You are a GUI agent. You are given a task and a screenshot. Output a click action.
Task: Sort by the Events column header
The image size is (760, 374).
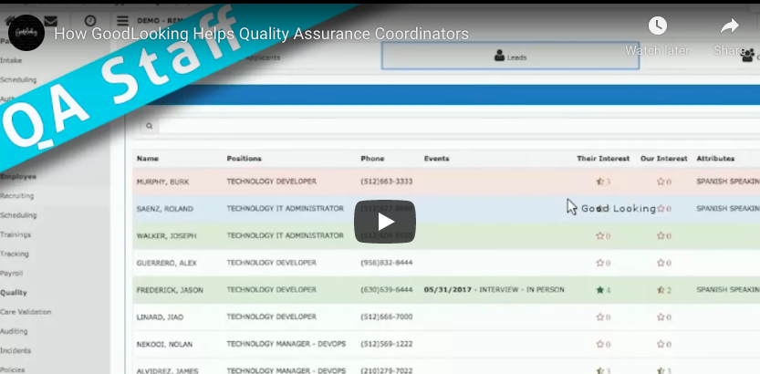point(436,159)
